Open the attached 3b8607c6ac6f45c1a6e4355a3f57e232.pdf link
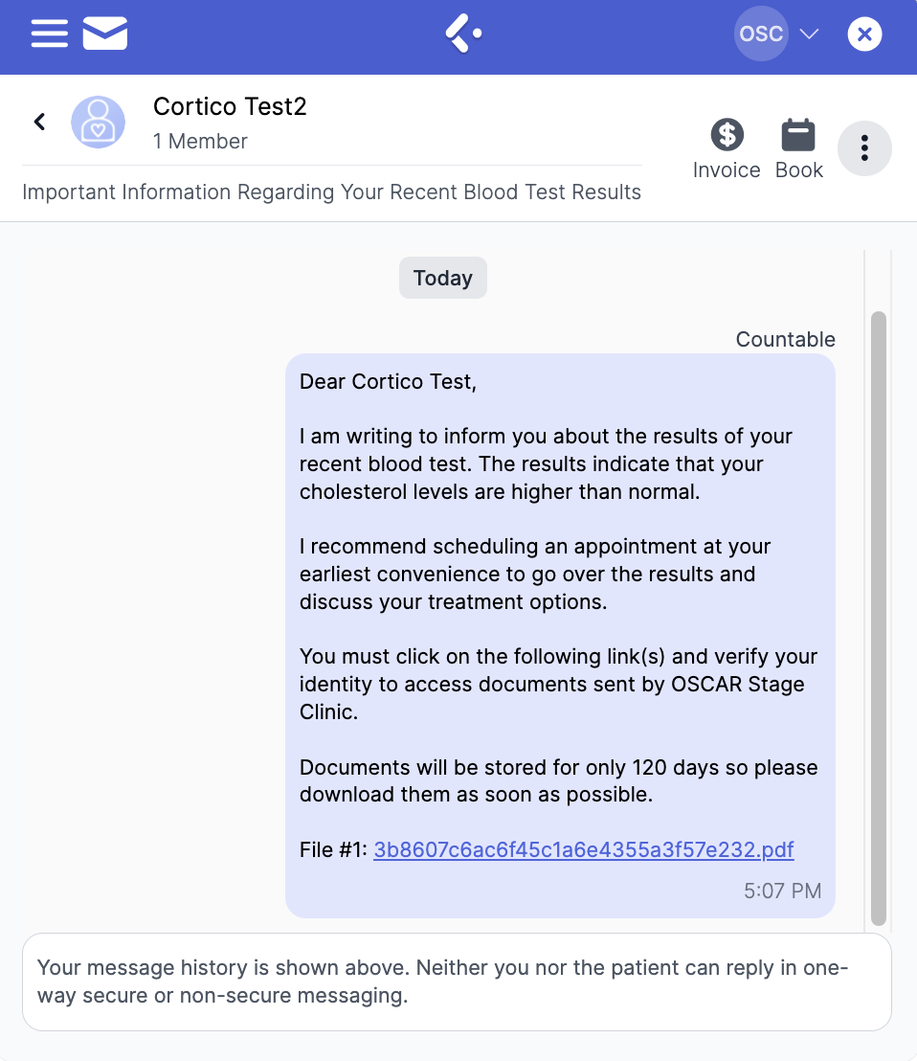The image size is (917, 1061). click(583, 849)
